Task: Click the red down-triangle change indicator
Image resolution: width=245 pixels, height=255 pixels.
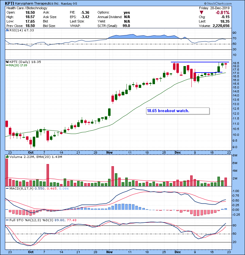Action: (202, 13)
